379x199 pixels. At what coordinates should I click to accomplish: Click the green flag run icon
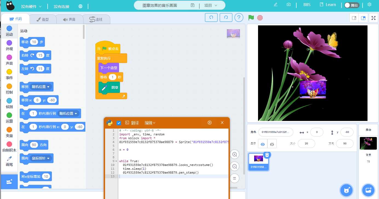point(251,18)
